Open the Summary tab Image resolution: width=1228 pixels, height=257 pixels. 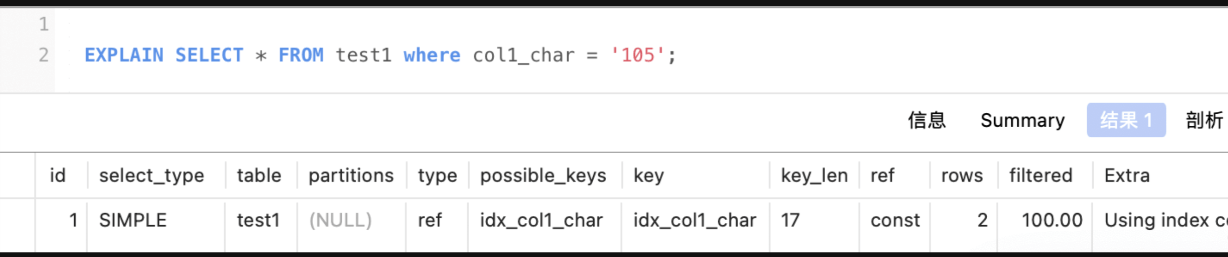click(1022, 120)
